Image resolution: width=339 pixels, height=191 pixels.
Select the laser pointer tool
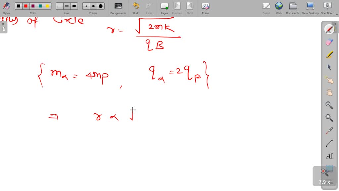(x=329, y=131)
